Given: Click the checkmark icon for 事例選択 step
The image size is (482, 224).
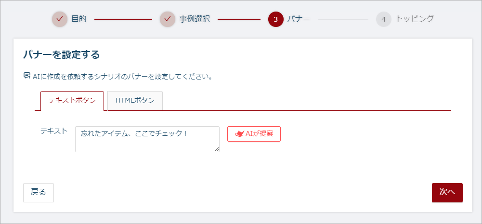Looking at the screenshot, I should (x=168, y=19).
